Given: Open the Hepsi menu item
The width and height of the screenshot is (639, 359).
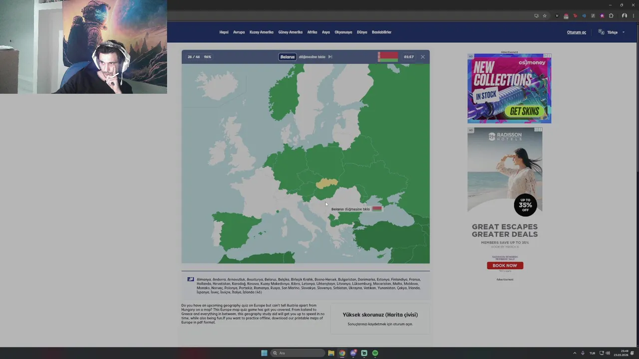Looking at the screenshot, I should point(224,32).
